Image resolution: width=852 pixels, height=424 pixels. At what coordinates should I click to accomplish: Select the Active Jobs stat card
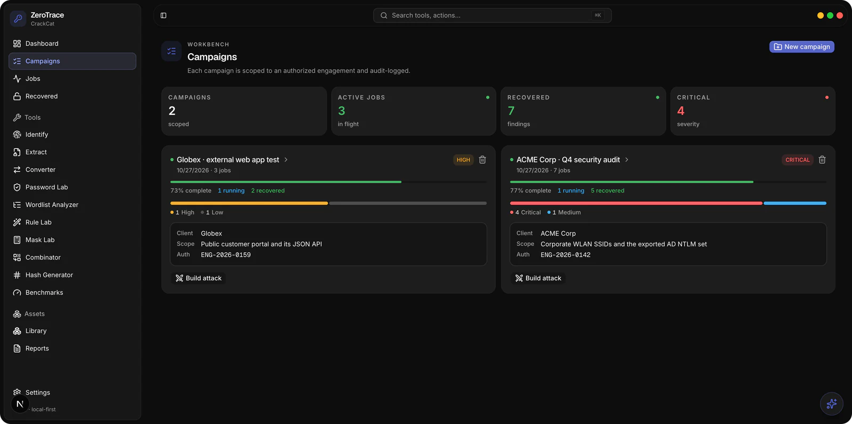pyautogui.click(x=414, y=111)
